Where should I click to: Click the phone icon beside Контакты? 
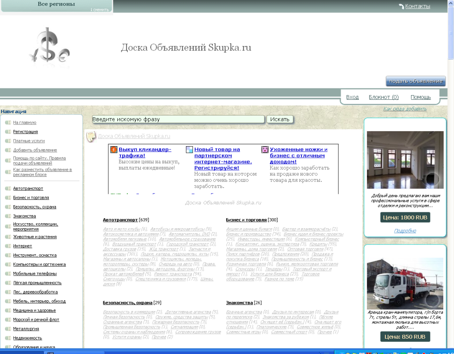401,6
